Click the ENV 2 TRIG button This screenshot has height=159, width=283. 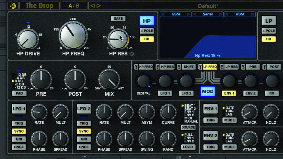(211, 147)
